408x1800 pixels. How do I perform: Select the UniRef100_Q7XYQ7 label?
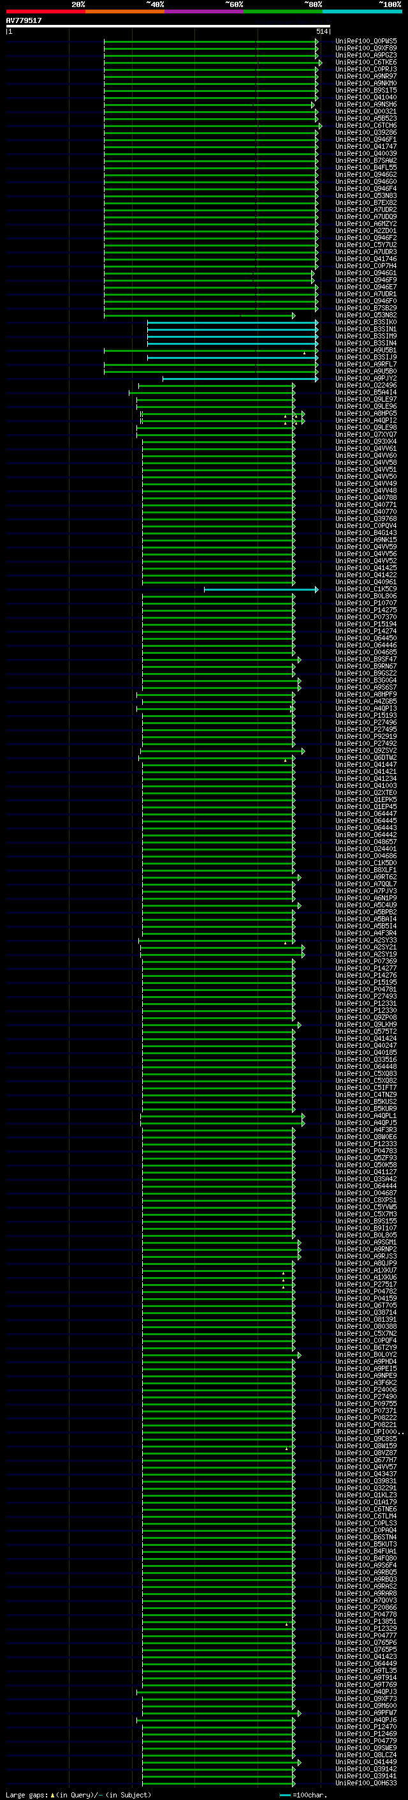coord(366,435)
